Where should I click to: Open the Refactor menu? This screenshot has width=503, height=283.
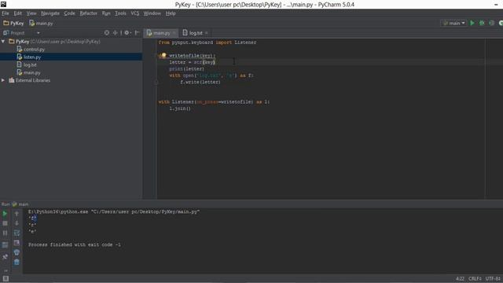(x=88, y=13)
